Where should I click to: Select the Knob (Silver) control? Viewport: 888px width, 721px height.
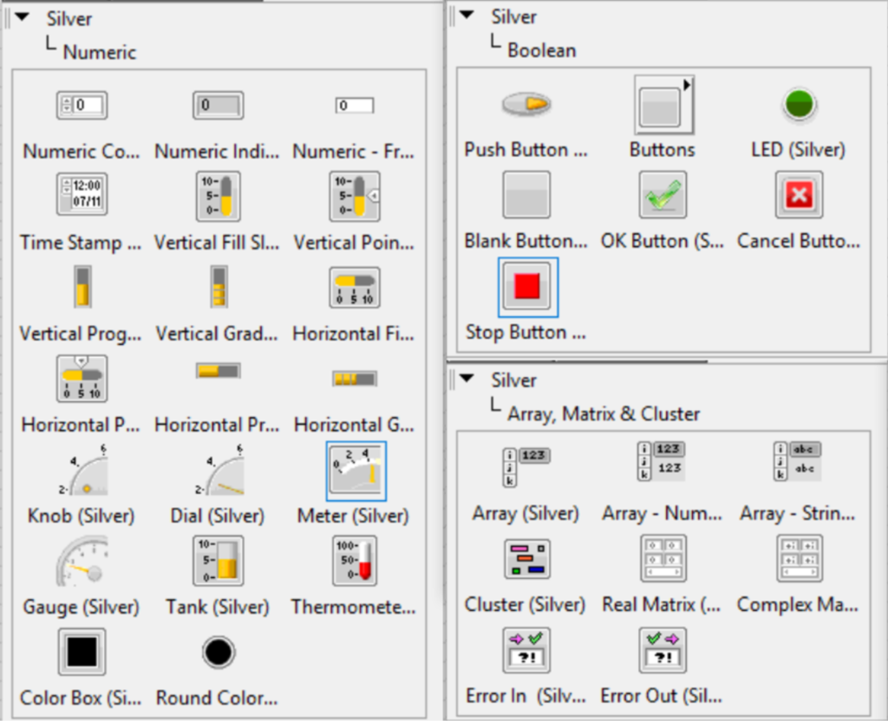click(x=81, y=470)
